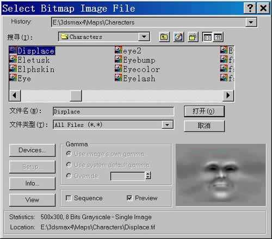This screenshot has height=239, width=272.
Task: Select Use image's own gamma radio
Action: pyautogui.click(x=69, y=154)
